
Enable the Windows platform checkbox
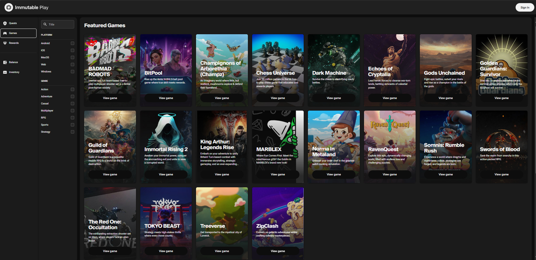73,72
